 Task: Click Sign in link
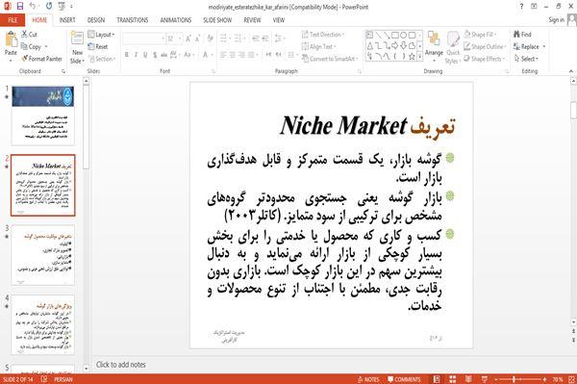click(x=556, y=20)
